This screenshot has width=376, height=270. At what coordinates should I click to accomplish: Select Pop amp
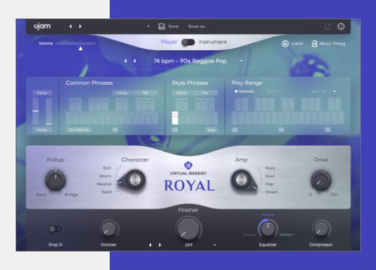pyautogui.click(x=269, y=184)
